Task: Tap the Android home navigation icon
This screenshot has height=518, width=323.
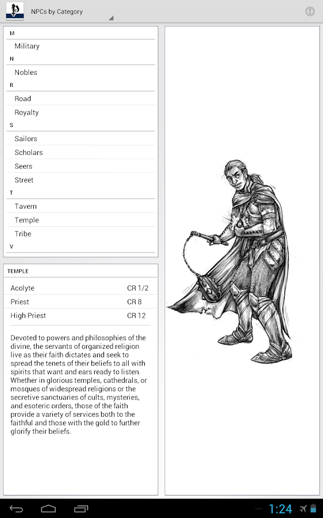Action: click(48, 509)
